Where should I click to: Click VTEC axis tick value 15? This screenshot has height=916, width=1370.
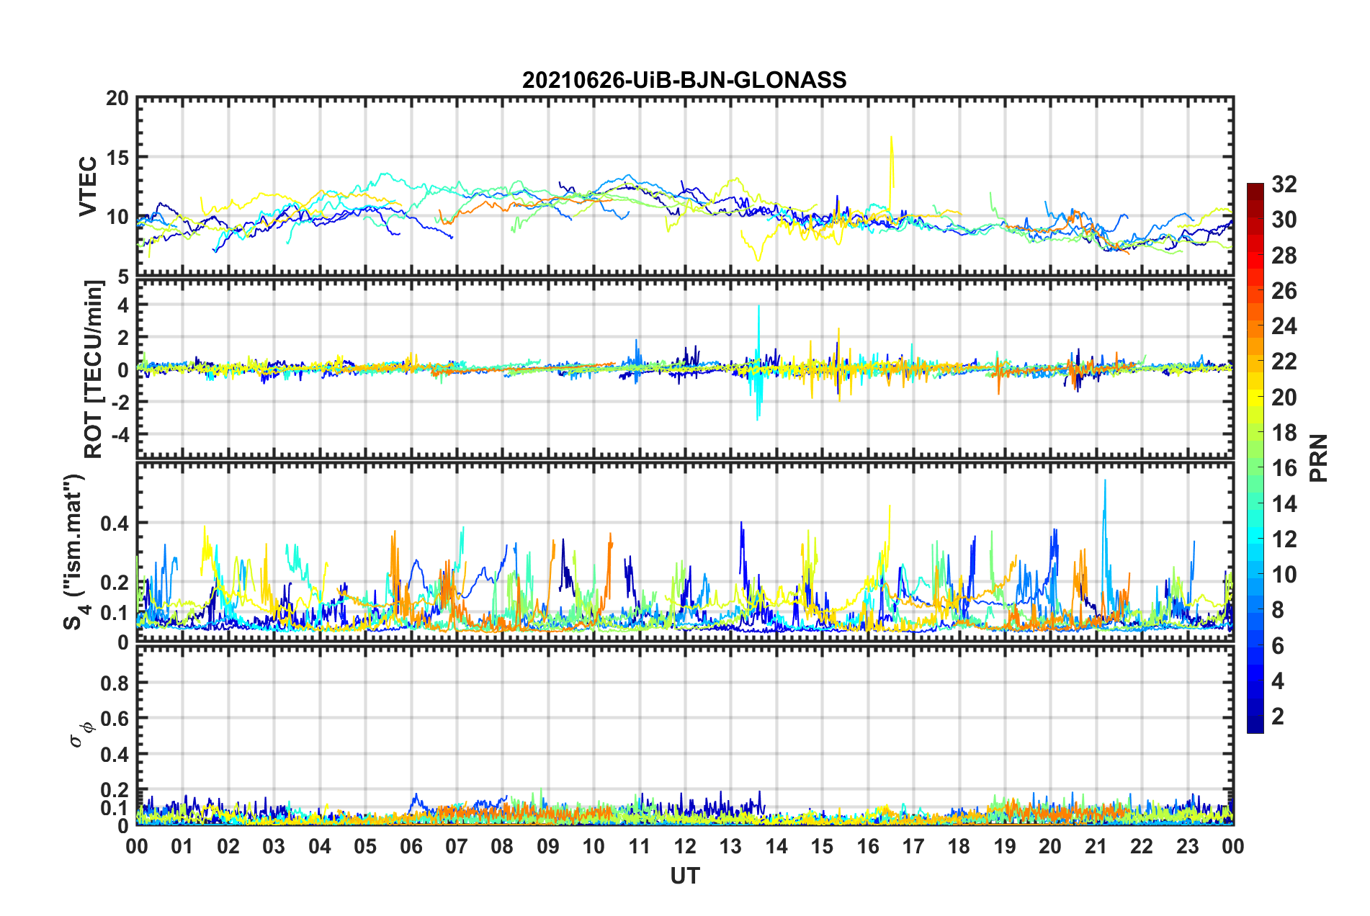117,157
